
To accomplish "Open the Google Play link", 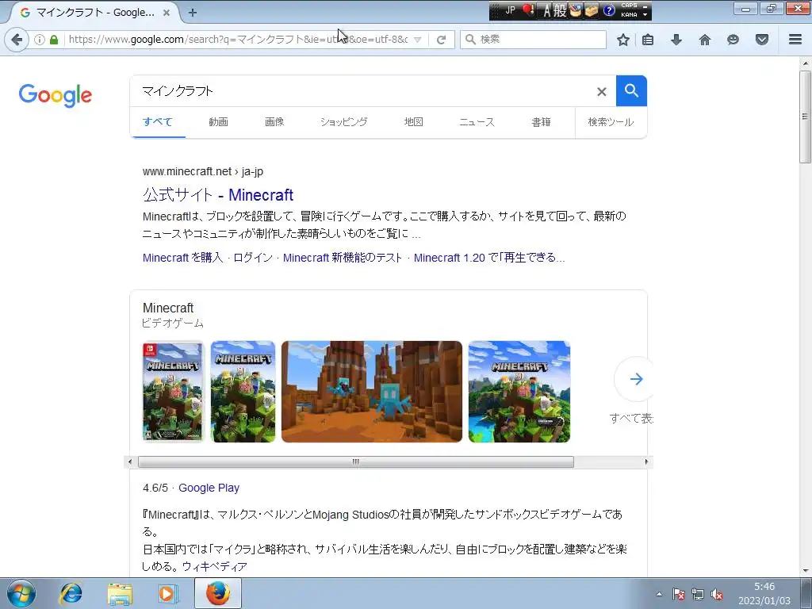I will point(209,488).
